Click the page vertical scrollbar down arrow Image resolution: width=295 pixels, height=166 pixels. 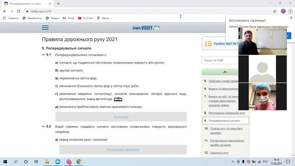pyautogui.click(x=293, y=156)
